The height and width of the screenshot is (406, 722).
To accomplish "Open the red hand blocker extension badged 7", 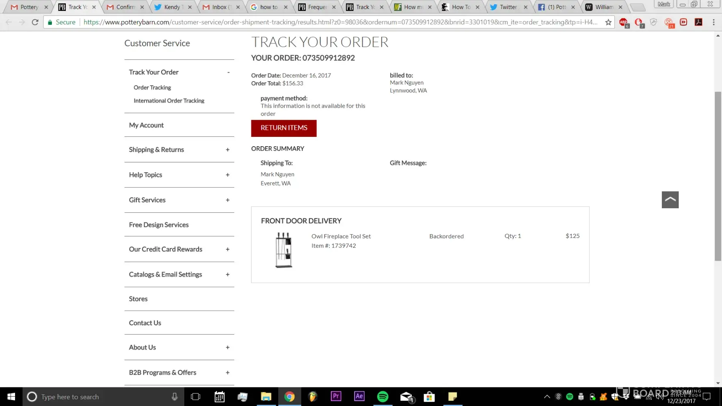I will coord(639,23).
